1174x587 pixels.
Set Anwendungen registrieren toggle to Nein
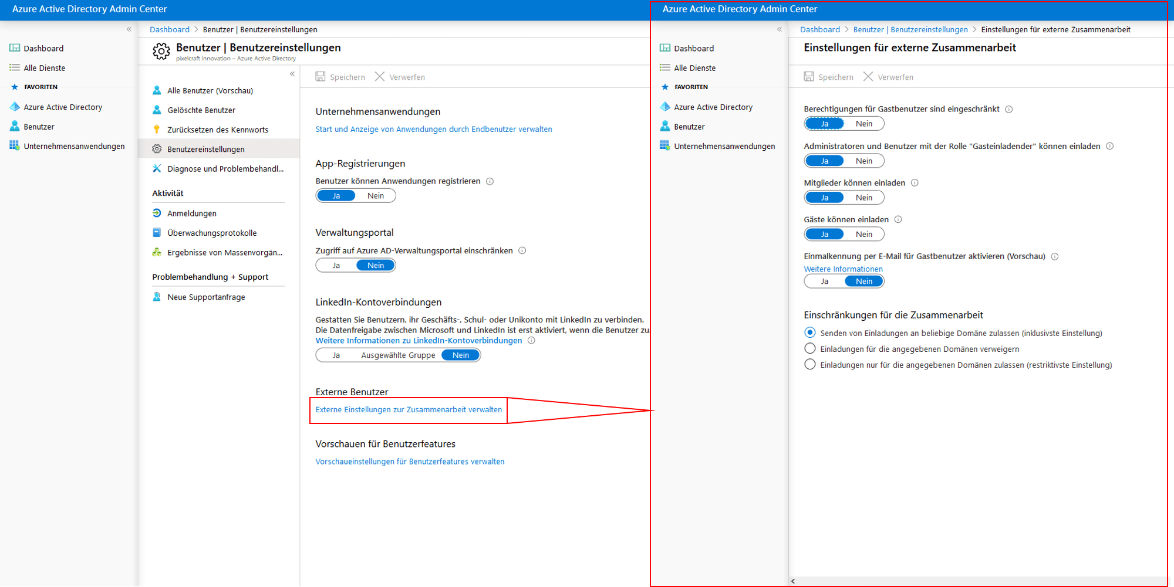tap(376, 196)
